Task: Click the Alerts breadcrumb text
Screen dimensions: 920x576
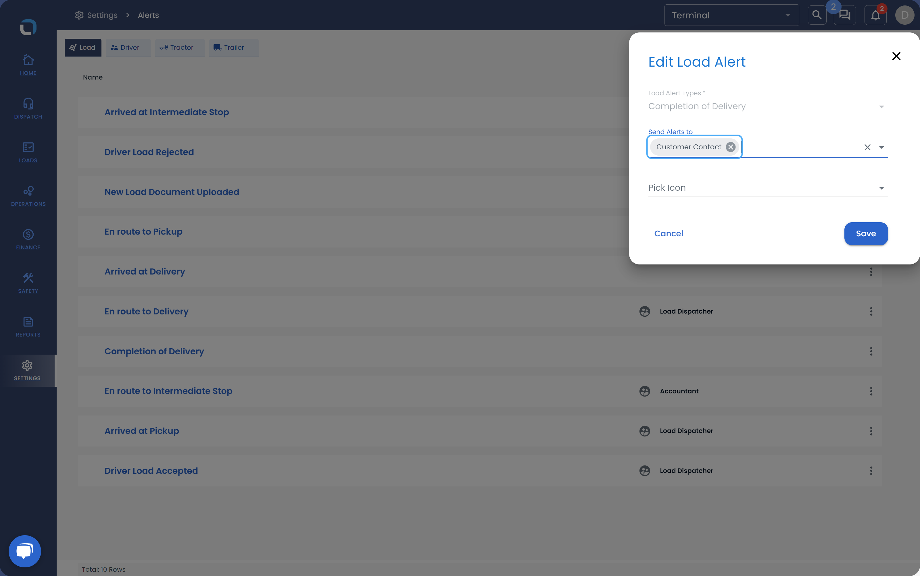Action: (148, 15)
